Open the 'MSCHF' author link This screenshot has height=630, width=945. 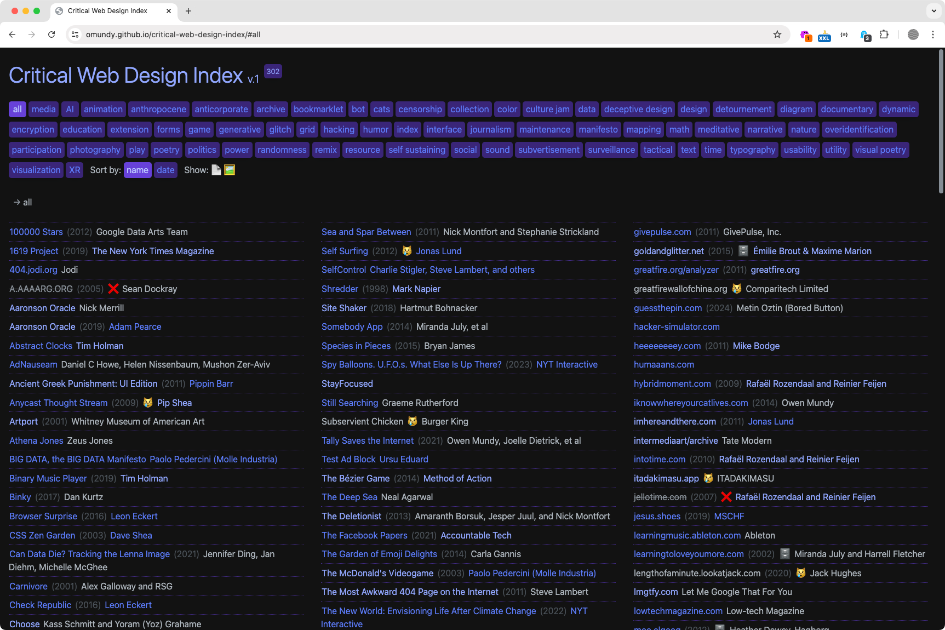pos(729,516)
